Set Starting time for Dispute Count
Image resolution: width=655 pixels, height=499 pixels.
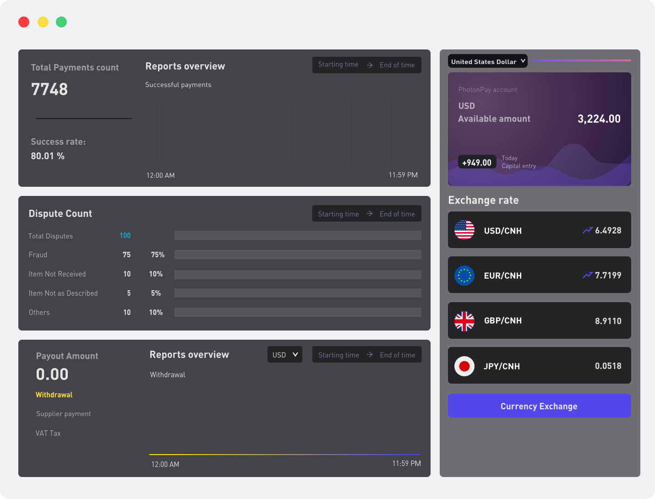(x=338, y=214)
